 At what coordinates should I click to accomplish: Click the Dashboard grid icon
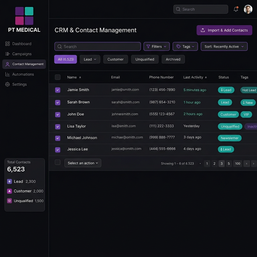click(7, 44)
